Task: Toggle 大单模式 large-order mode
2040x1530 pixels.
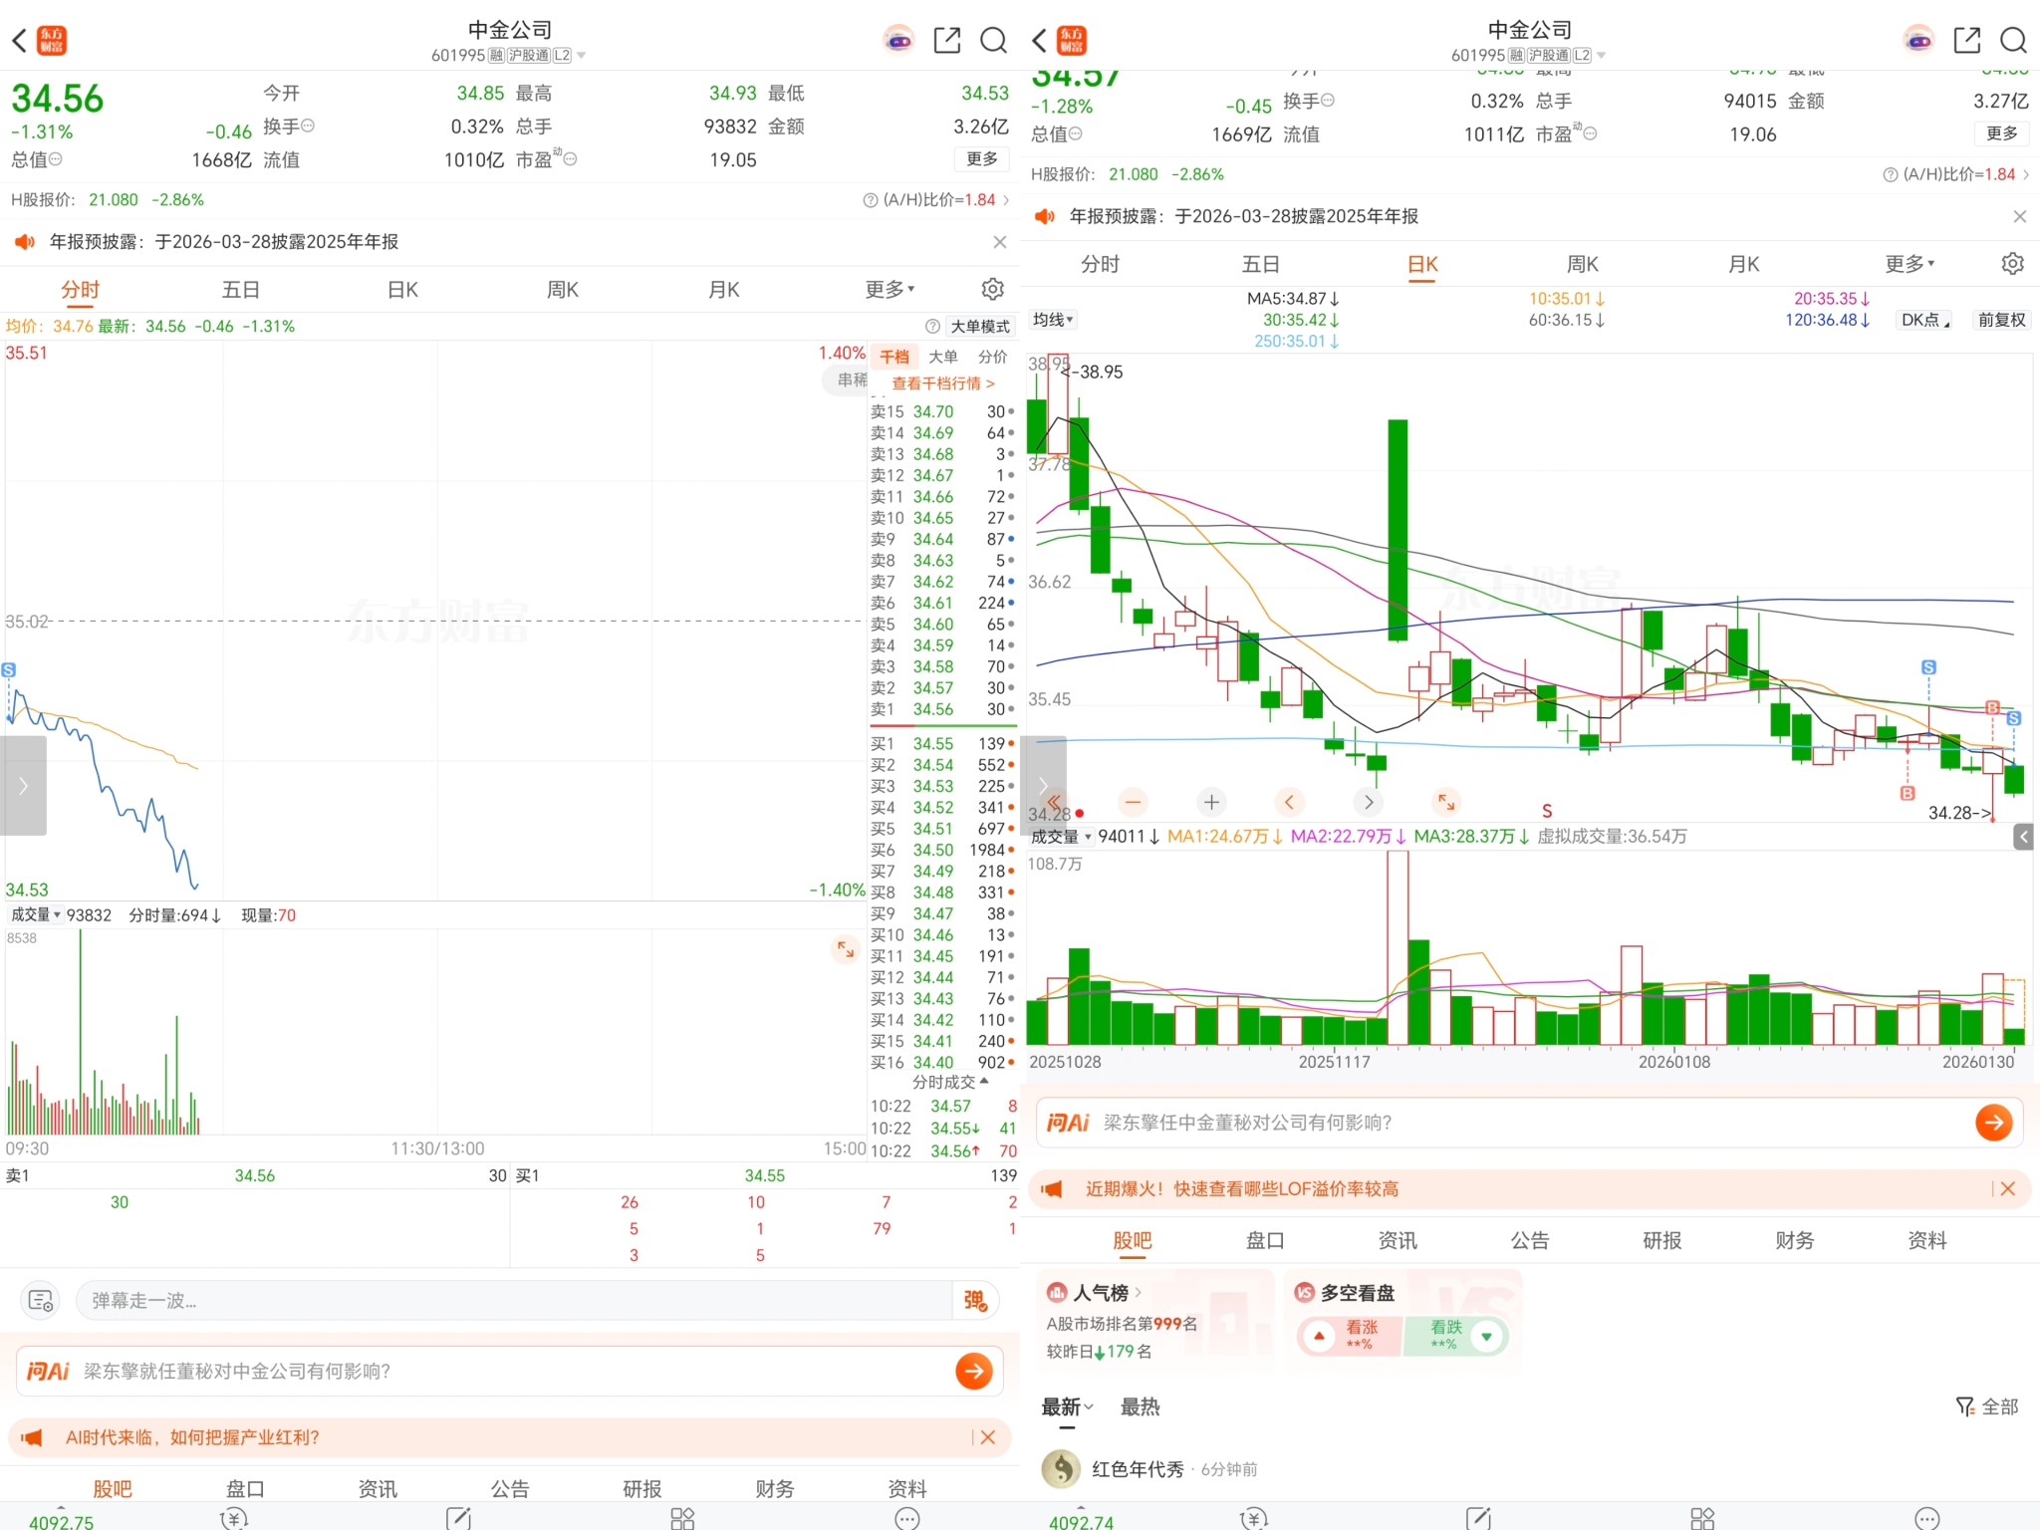Action: [x=979, y=327]
